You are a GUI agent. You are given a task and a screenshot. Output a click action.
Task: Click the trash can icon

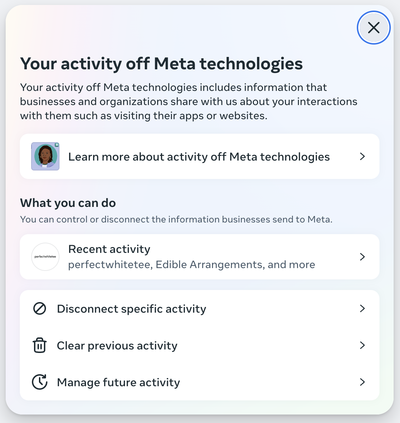(x=40, y=346)
